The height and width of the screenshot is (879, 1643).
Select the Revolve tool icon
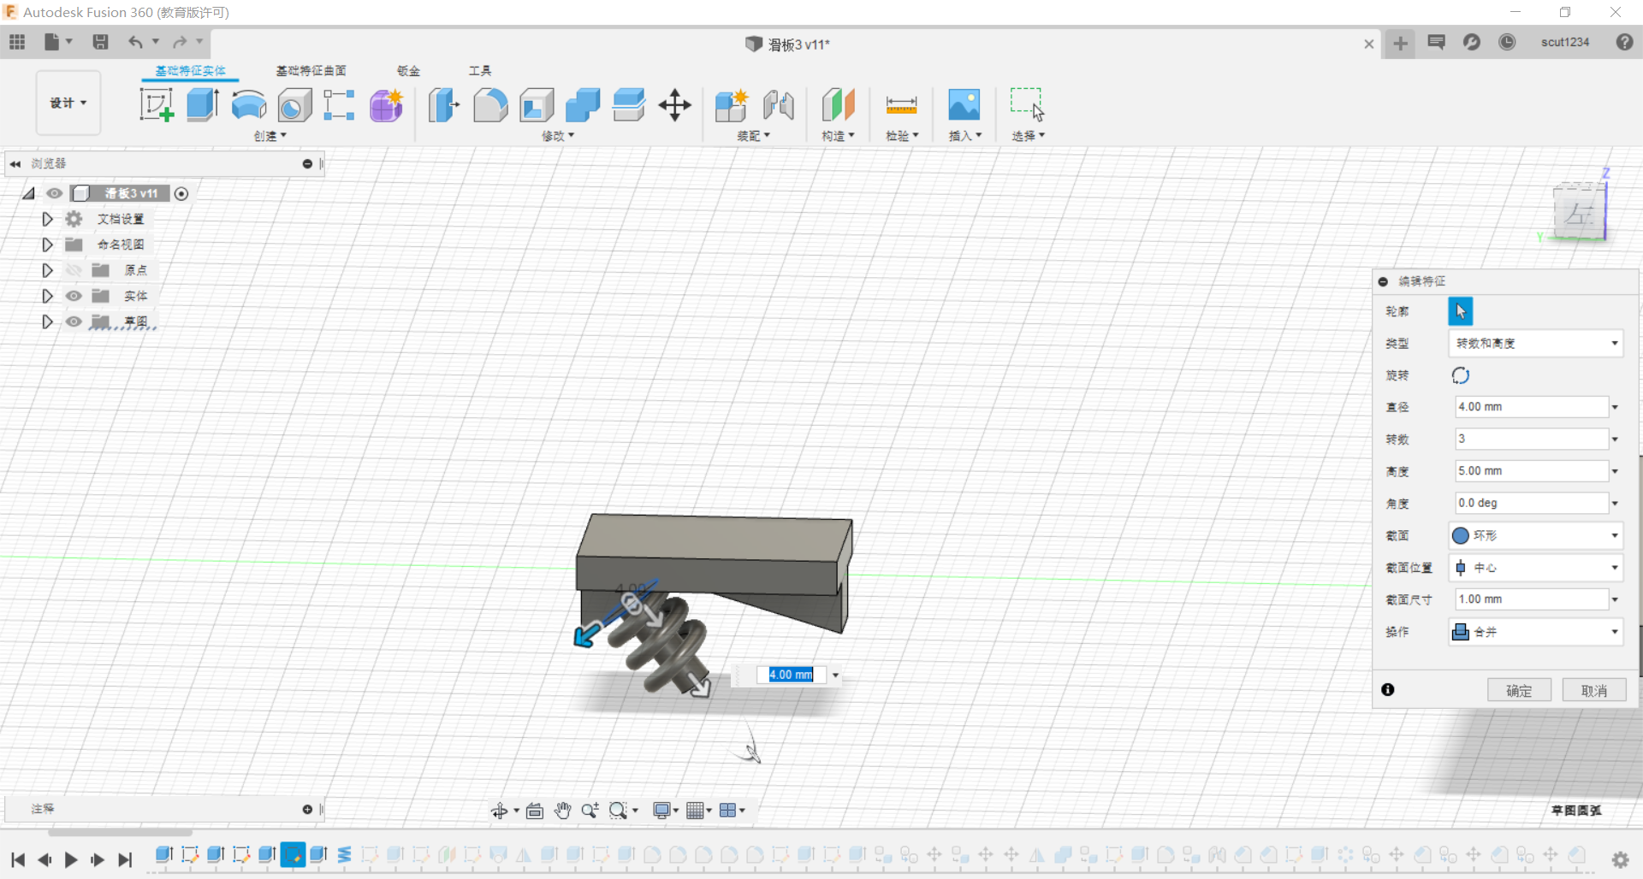tap(249, 105)
